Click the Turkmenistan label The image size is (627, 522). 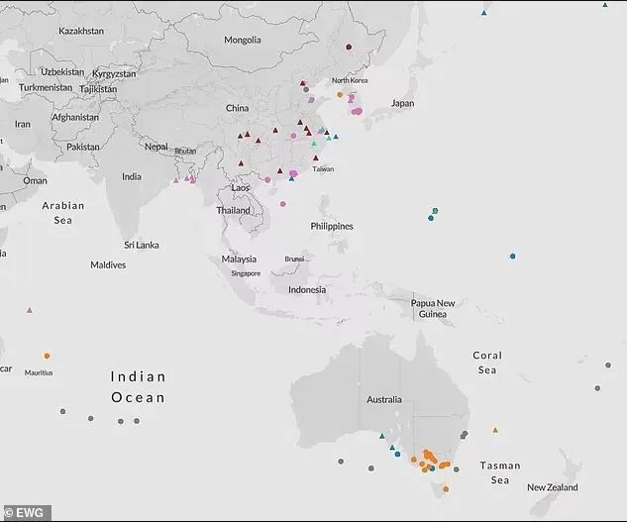pyautogui.click(x=46, y=87)
